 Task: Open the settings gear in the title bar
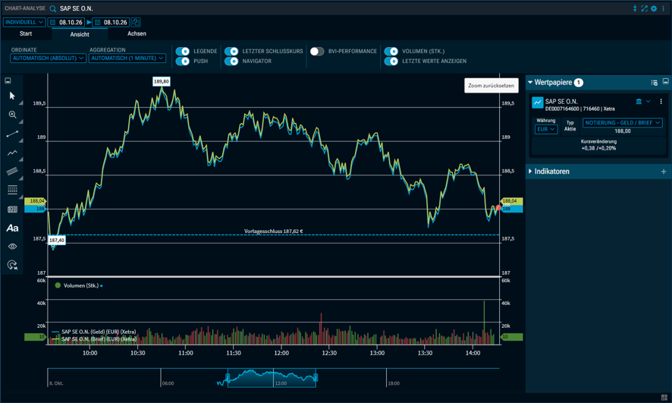coord(654,8)
